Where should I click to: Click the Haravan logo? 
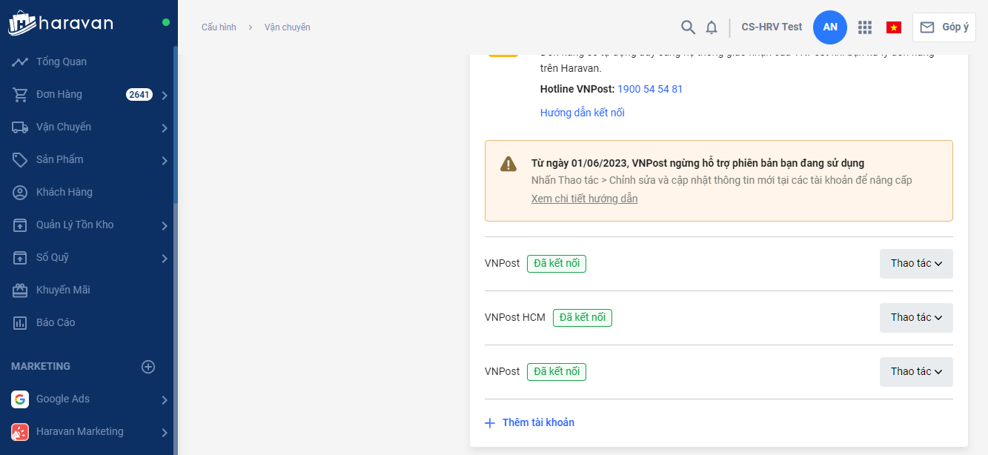[x=61, y=23]
